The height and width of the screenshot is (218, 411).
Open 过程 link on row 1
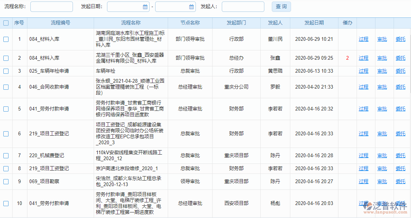click(364, 38)
